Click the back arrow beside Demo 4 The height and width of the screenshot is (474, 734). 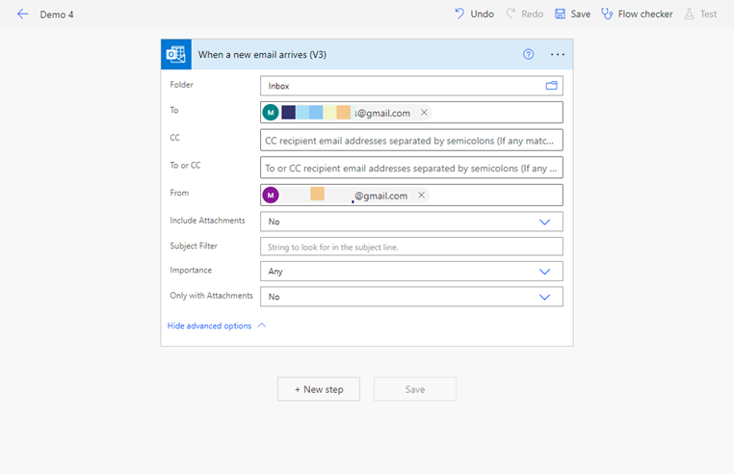(22, 14)
